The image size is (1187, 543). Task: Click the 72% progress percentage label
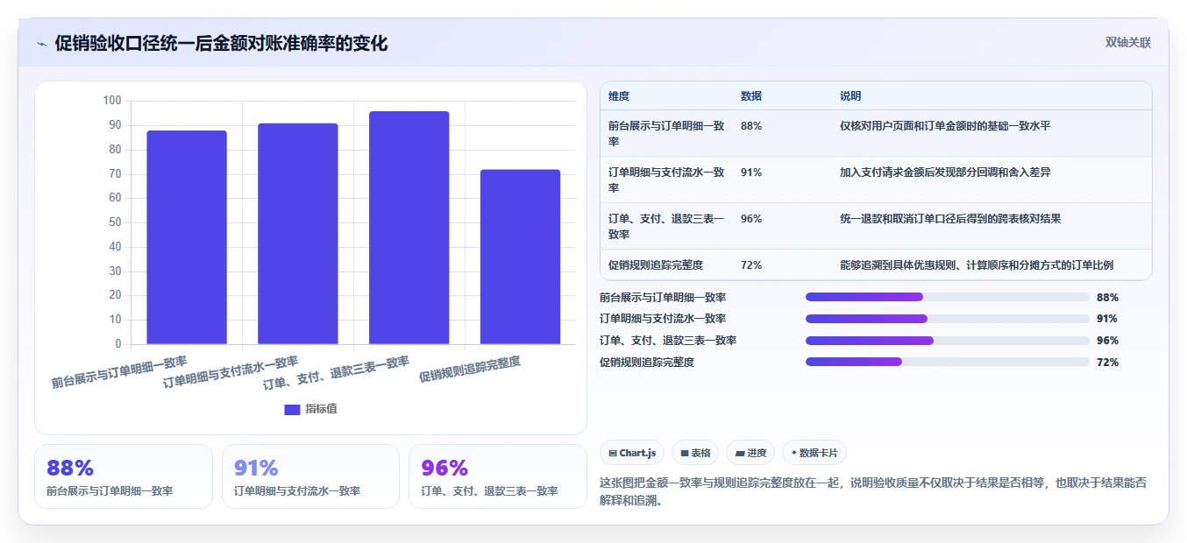pos(1107,363)
